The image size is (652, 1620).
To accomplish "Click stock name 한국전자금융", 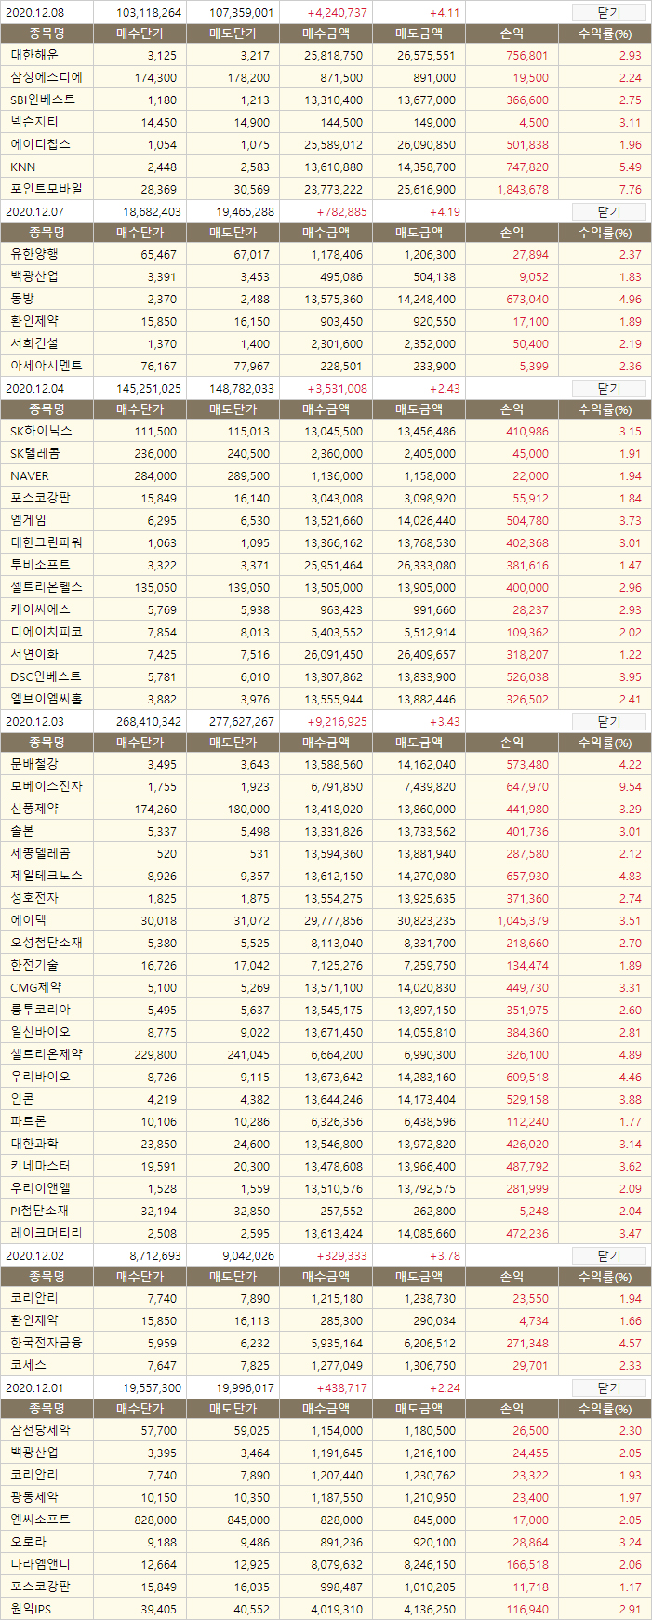I will (47, 1343).
